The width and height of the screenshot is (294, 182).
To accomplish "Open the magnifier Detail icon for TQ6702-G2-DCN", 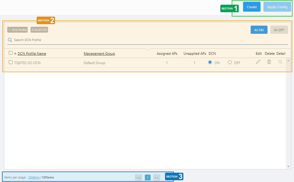I will coord(280,62).
